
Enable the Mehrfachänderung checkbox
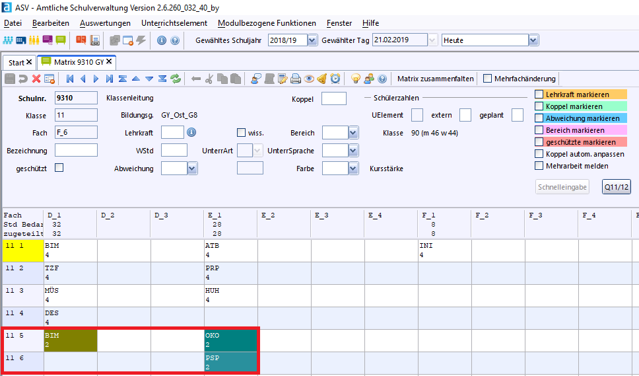487,78
